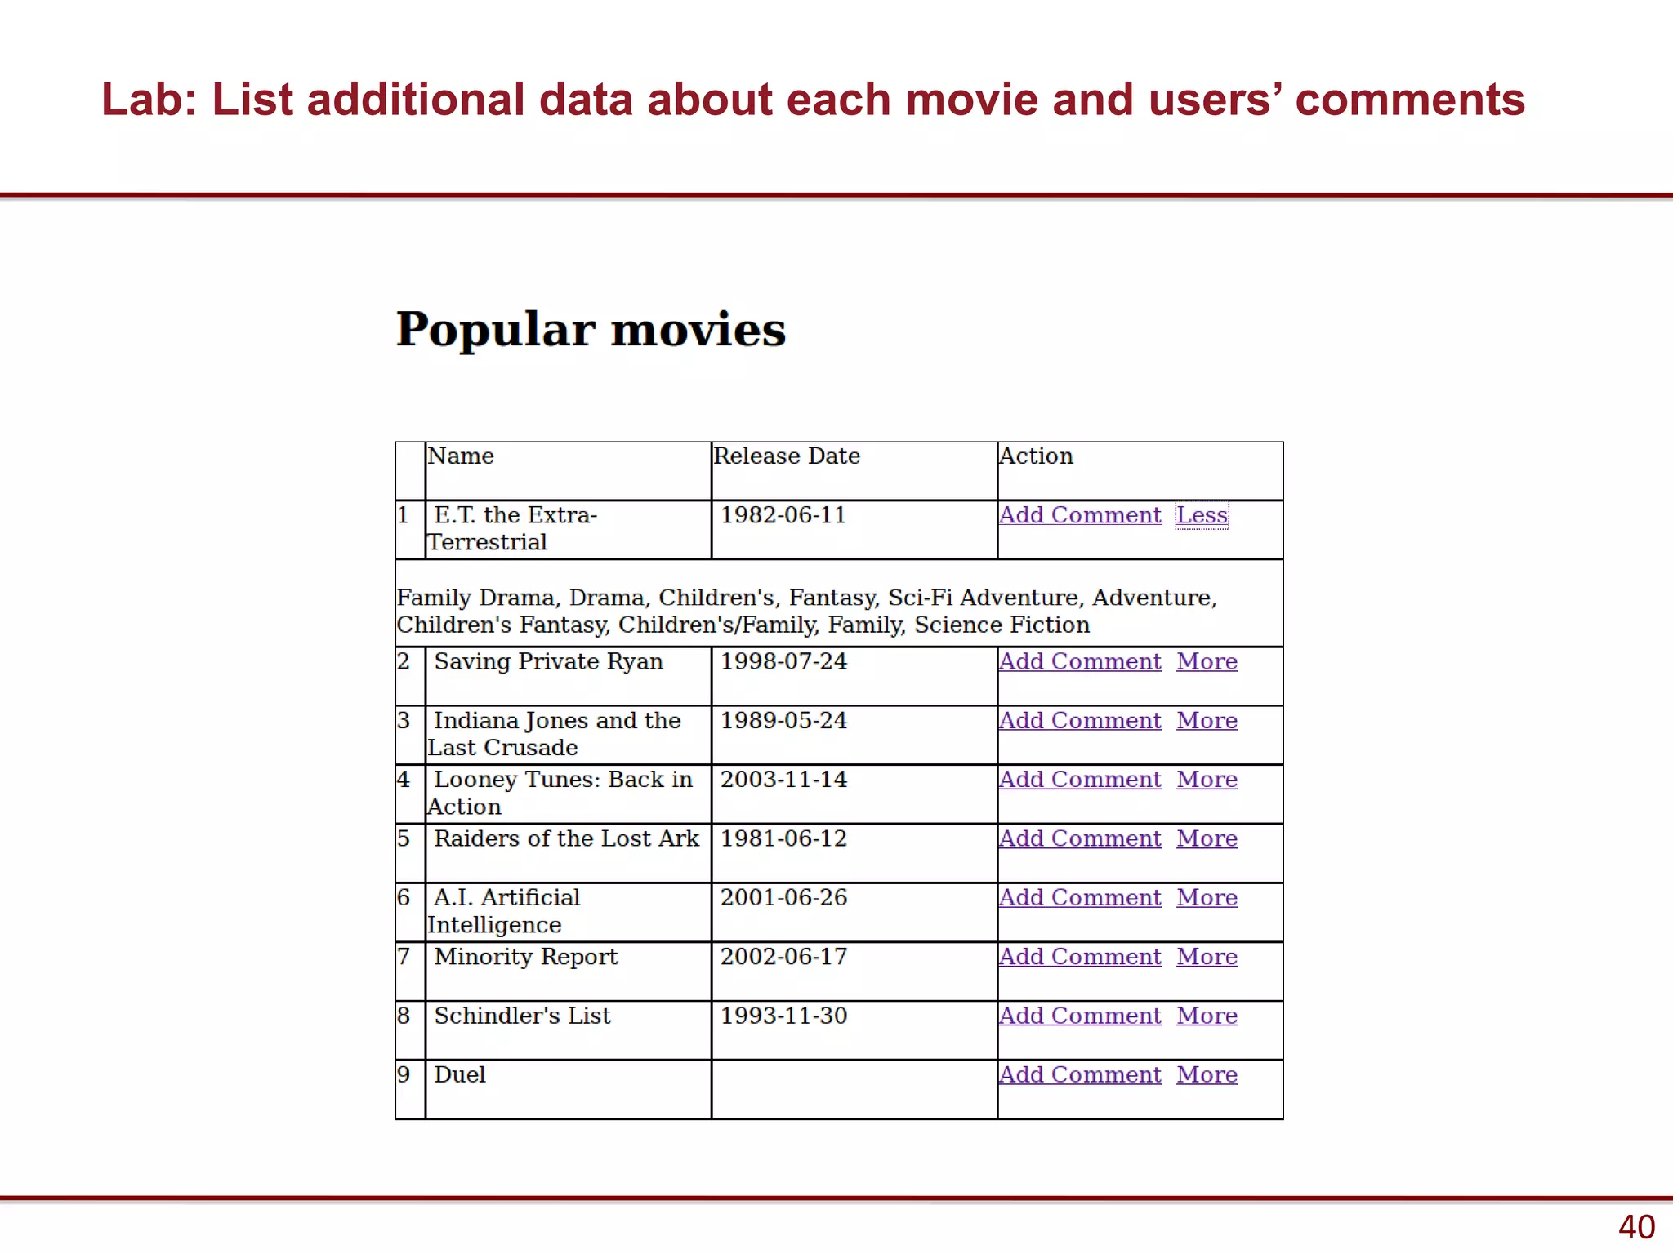Screen dimensions: 1673x1254
Task: Show More for Indiana Jones Last Crusade
Action: (x=1207, y=721)
